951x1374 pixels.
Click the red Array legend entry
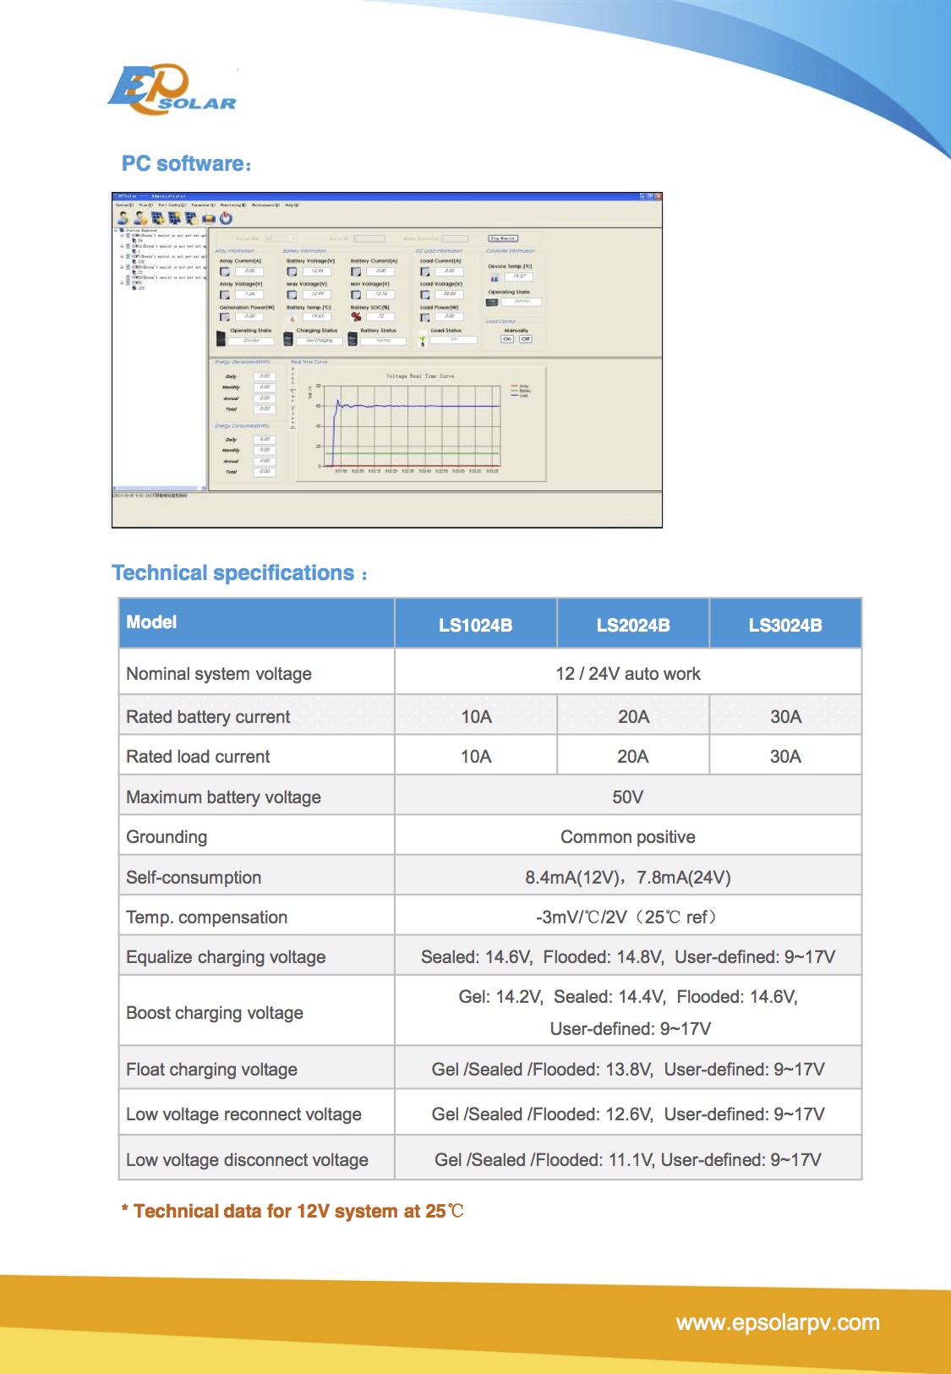(x=520, y=386)
